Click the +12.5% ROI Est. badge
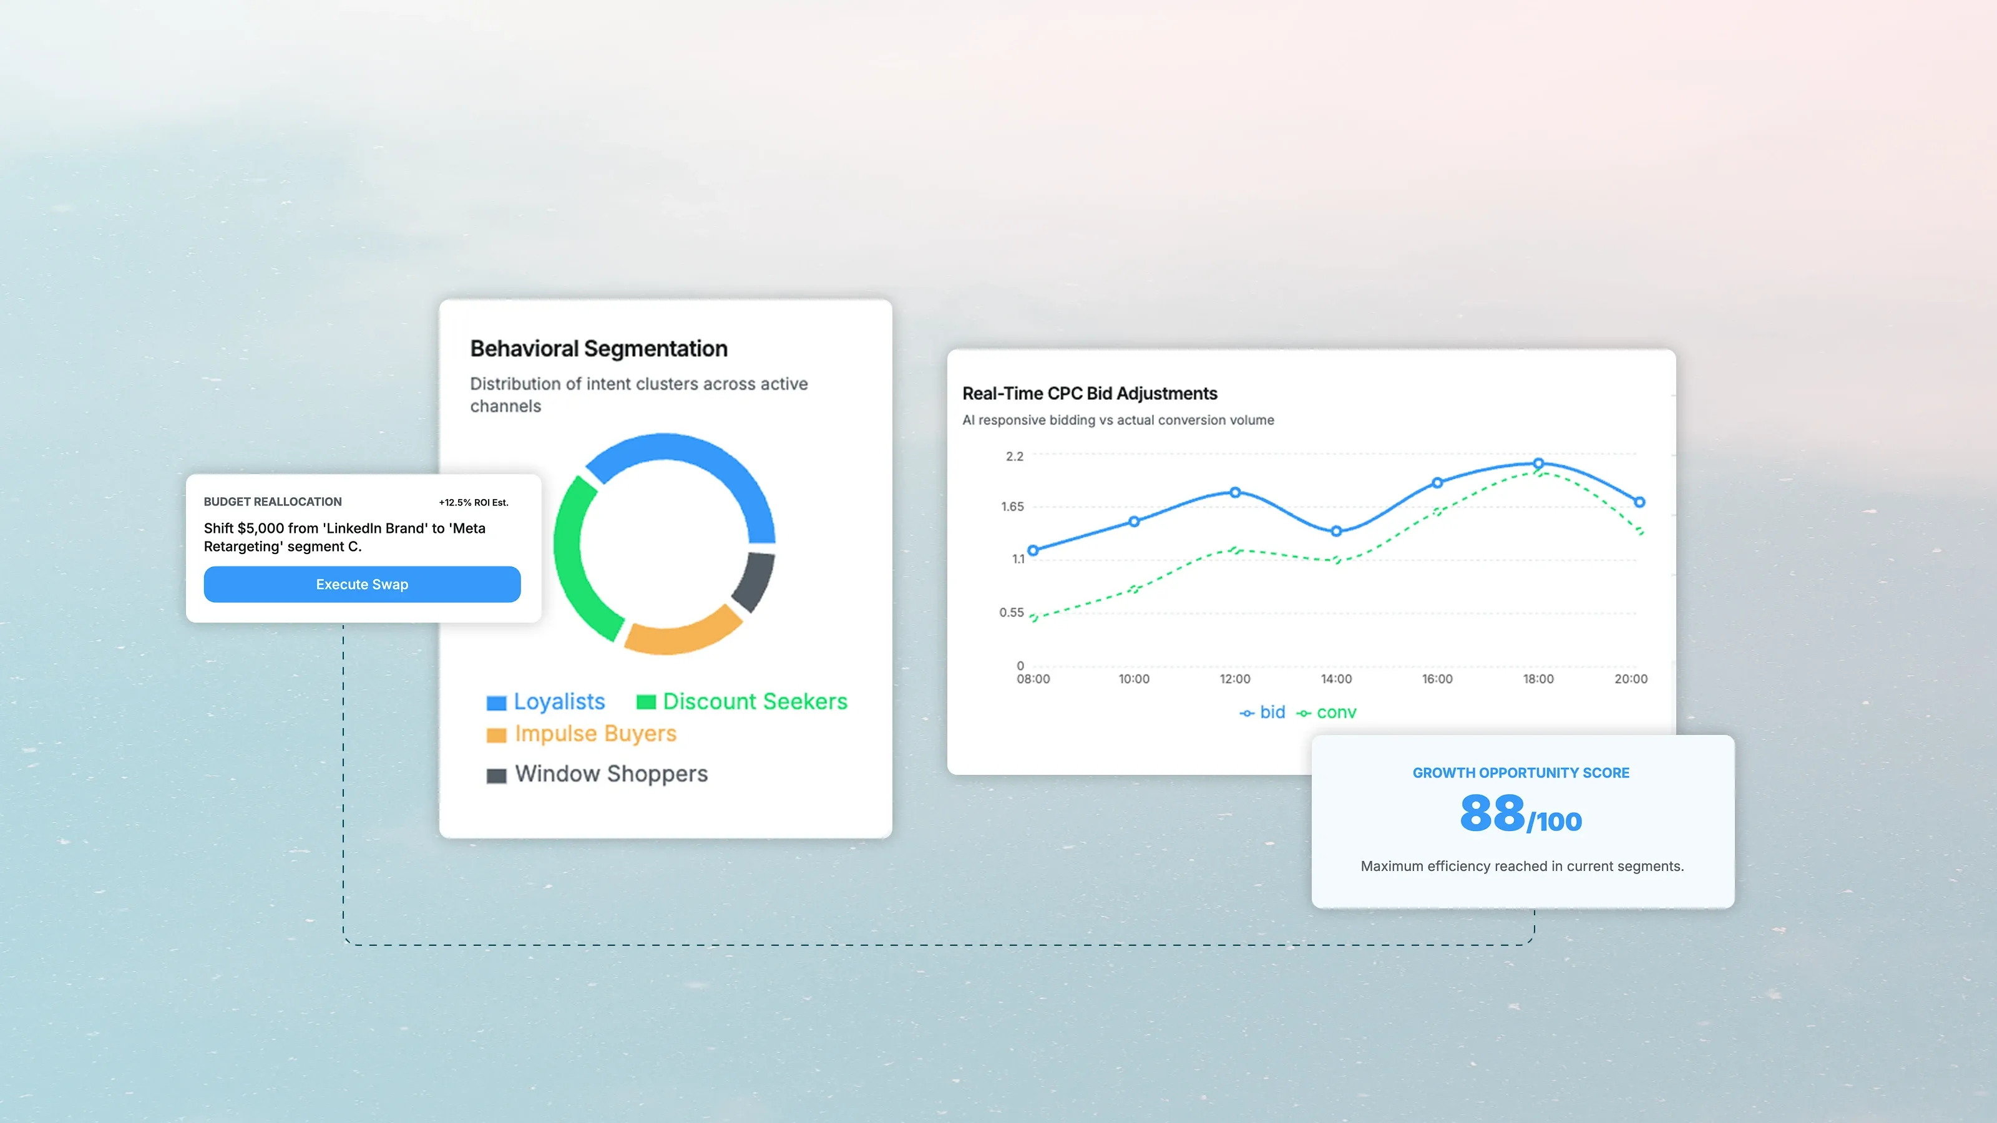 pos(473,502)
